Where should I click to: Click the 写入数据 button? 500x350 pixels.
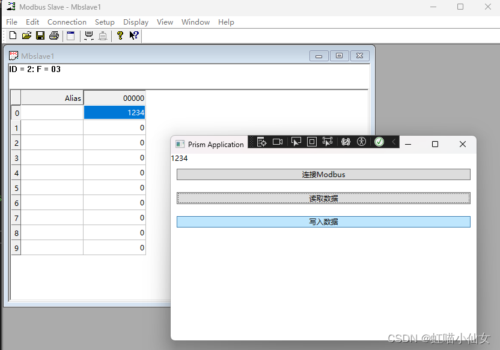323,222
